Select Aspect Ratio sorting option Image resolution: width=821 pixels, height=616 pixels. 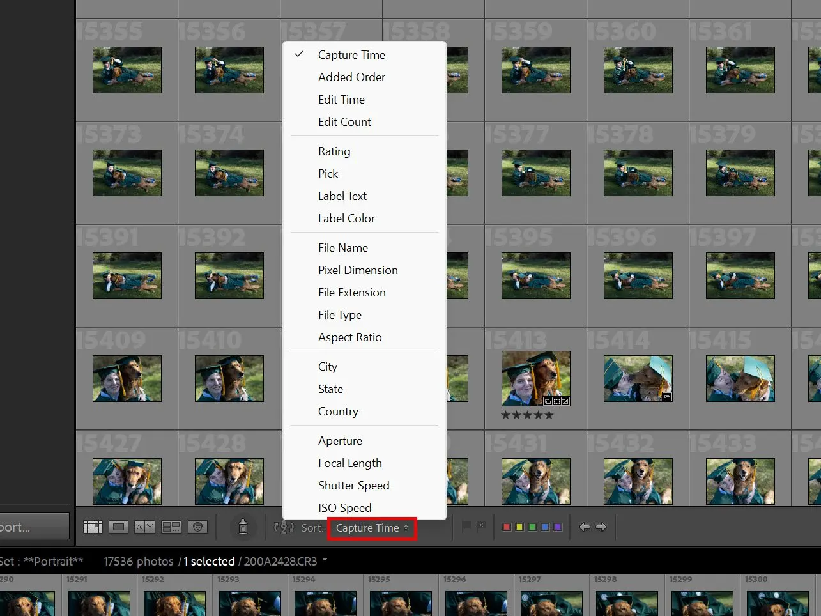pyautogui.click(x=350, y=337)
